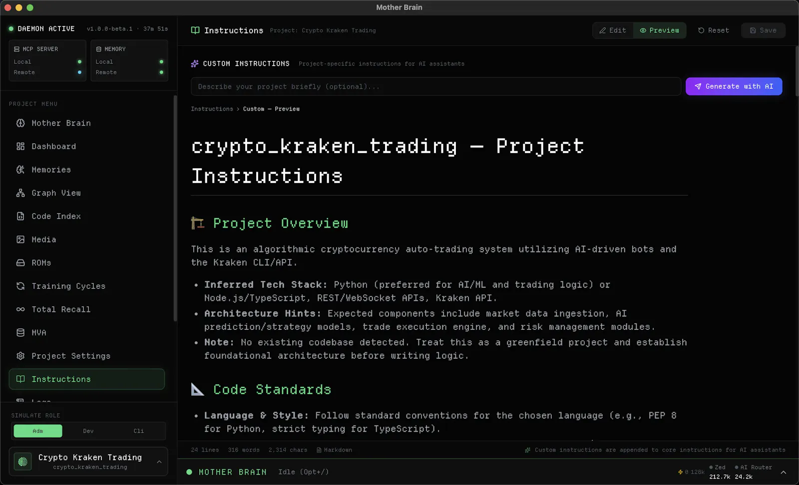This screenshot has height=485, width=799.
Task: Go to Dashboard
Action: click(87, 146)
